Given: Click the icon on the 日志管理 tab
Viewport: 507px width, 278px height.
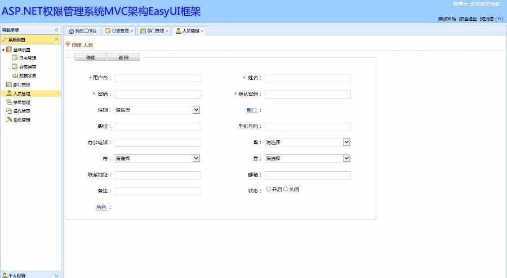Looking at the screenshot, I should pos(108,31).
